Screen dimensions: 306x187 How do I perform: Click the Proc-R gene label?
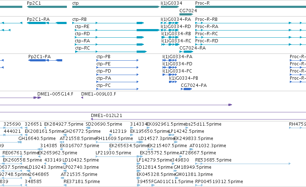point(202,3)
